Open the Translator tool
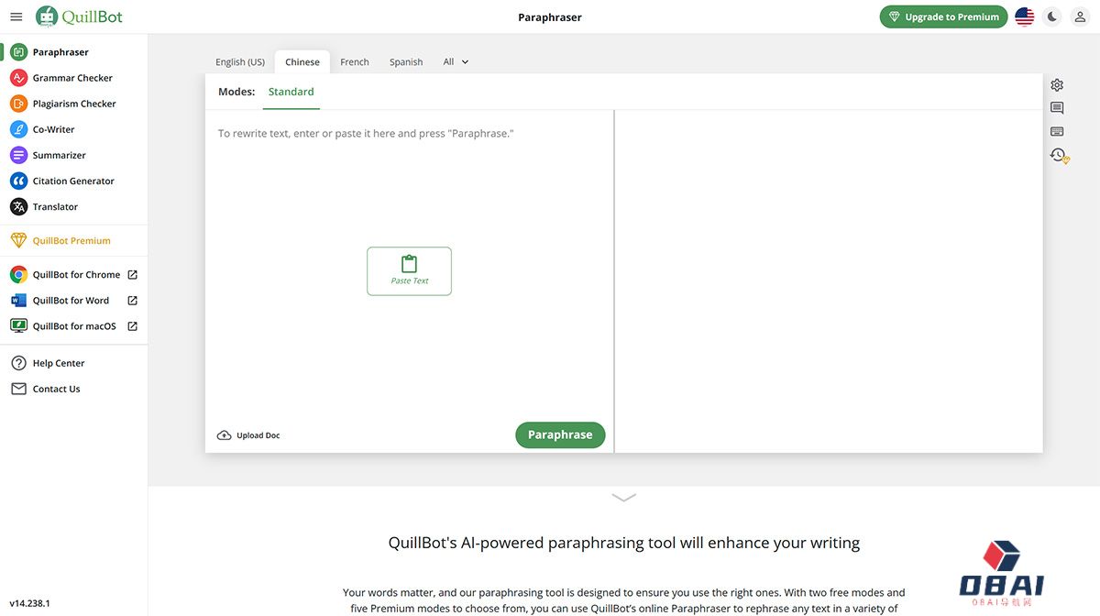This screenshot has width=1100, height=616. point(73,206)
